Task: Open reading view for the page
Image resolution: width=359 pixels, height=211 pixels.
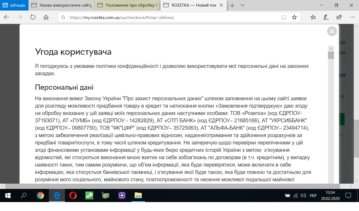Action: [x=284, y=17]
